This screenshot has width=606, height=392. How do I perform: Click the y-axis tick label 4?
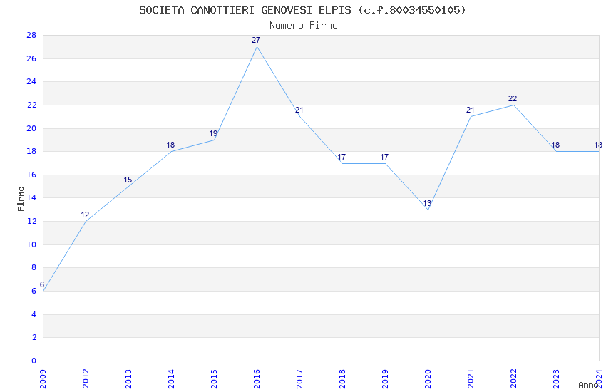pos(34,314)
